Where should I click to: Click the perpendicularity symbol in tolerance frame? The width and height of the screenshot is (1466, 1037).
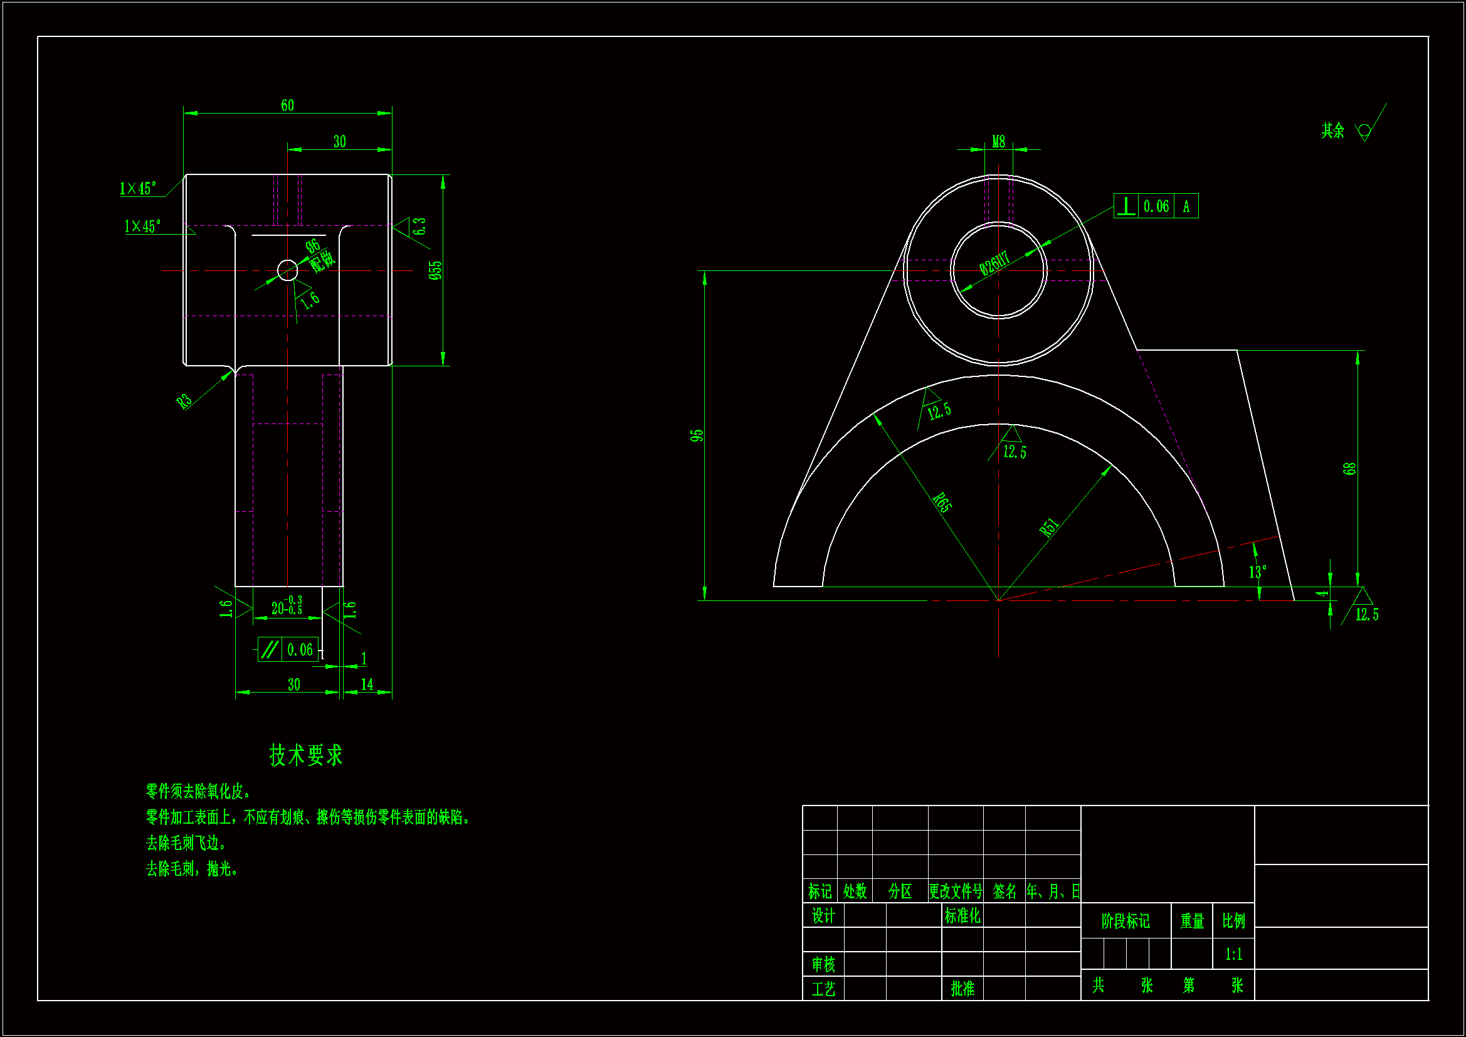pyautogui.click(x=1126, y=206)
